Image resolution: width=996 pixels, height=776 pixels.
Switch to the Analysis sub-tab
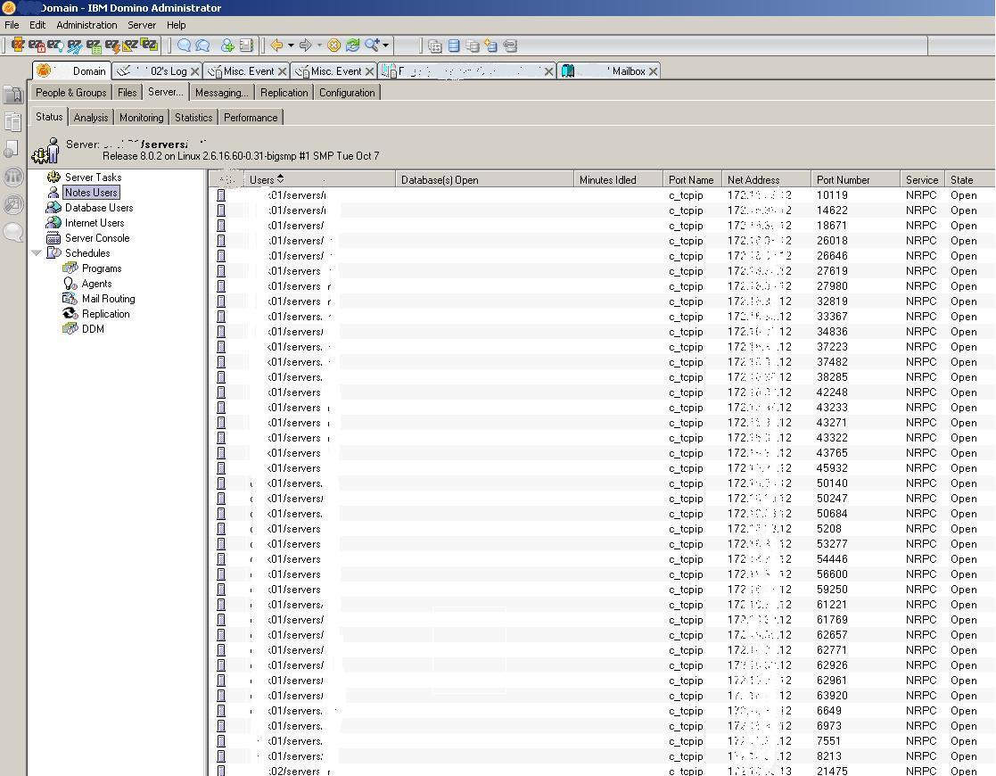[x=91, y=118]
